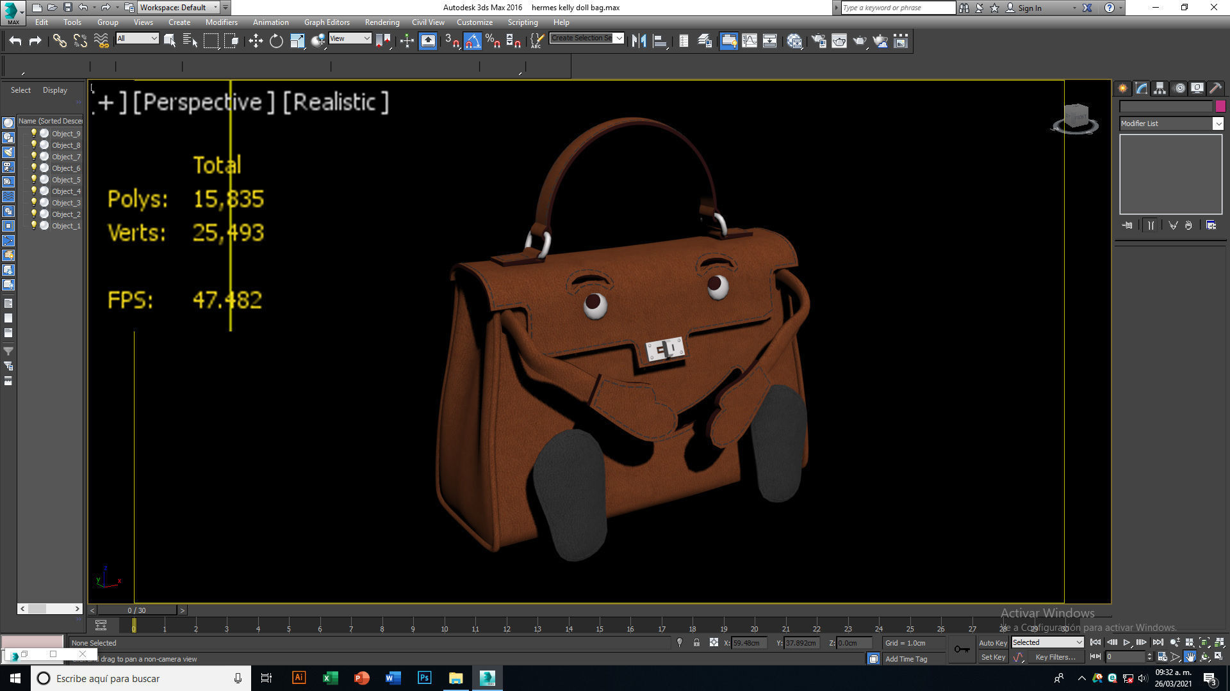This screenshot has height=691, width=1230.
Task: Open the Scripting menu
Action: coord(523,22)
